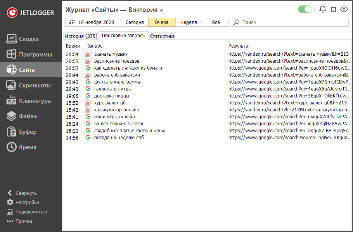This screenshot has height=232, width=353.
Task: Open the Время section
Action: pyautogui.click(x=28, y=147)
